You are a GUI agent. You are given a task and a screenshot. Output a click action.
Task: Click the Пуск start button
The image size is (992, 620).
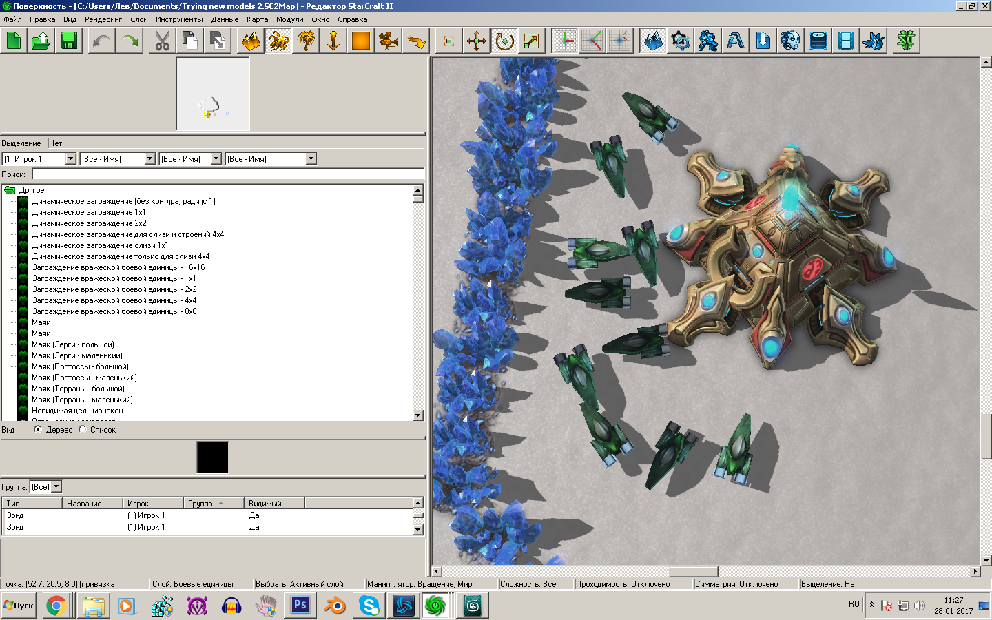pos(19,606)
